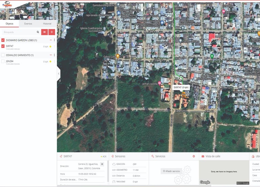Open the OSWALDO SARMIENTO options menu
This screenshot has height=187, width=260.
[x=54, y=55]
